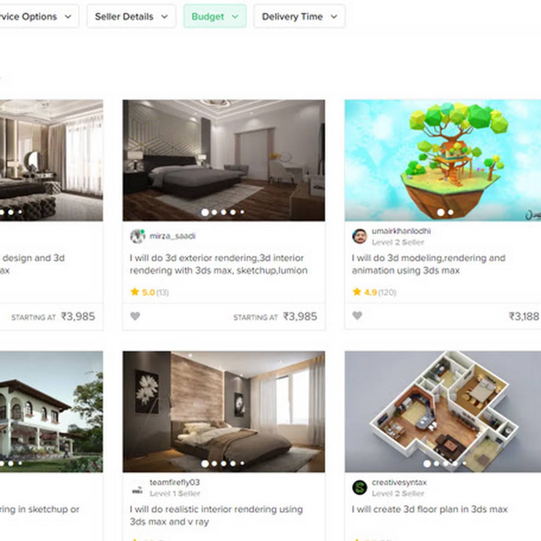Click the 4.9 star rating icon
The height and width of the screenshot is (541, 541).
(x=357, y=292)
